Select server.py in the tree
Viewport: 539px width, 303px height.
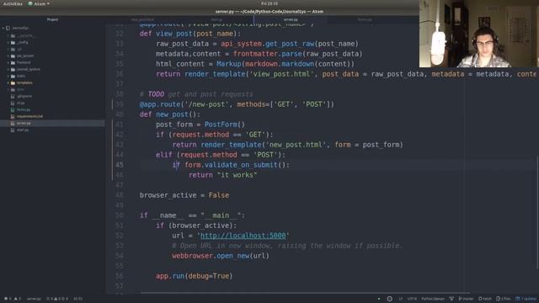[x=52, y=123]
